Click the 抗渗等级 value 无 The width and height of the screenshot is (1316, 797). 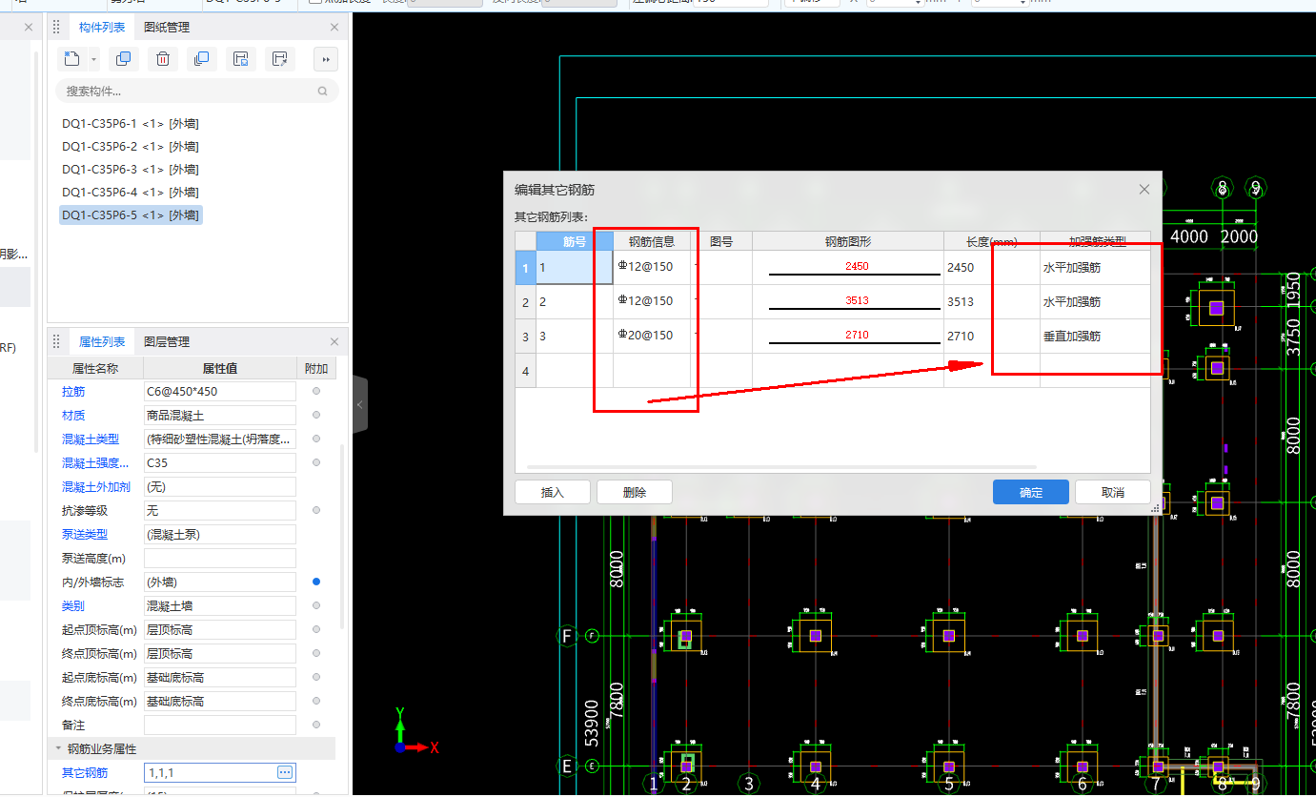pos(219,510)
